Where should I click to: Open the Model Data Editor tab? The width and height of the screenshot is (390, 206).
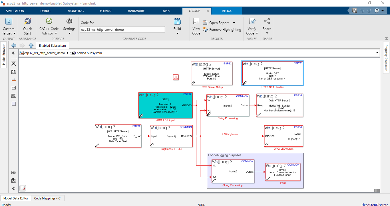[x=16, y=198]
